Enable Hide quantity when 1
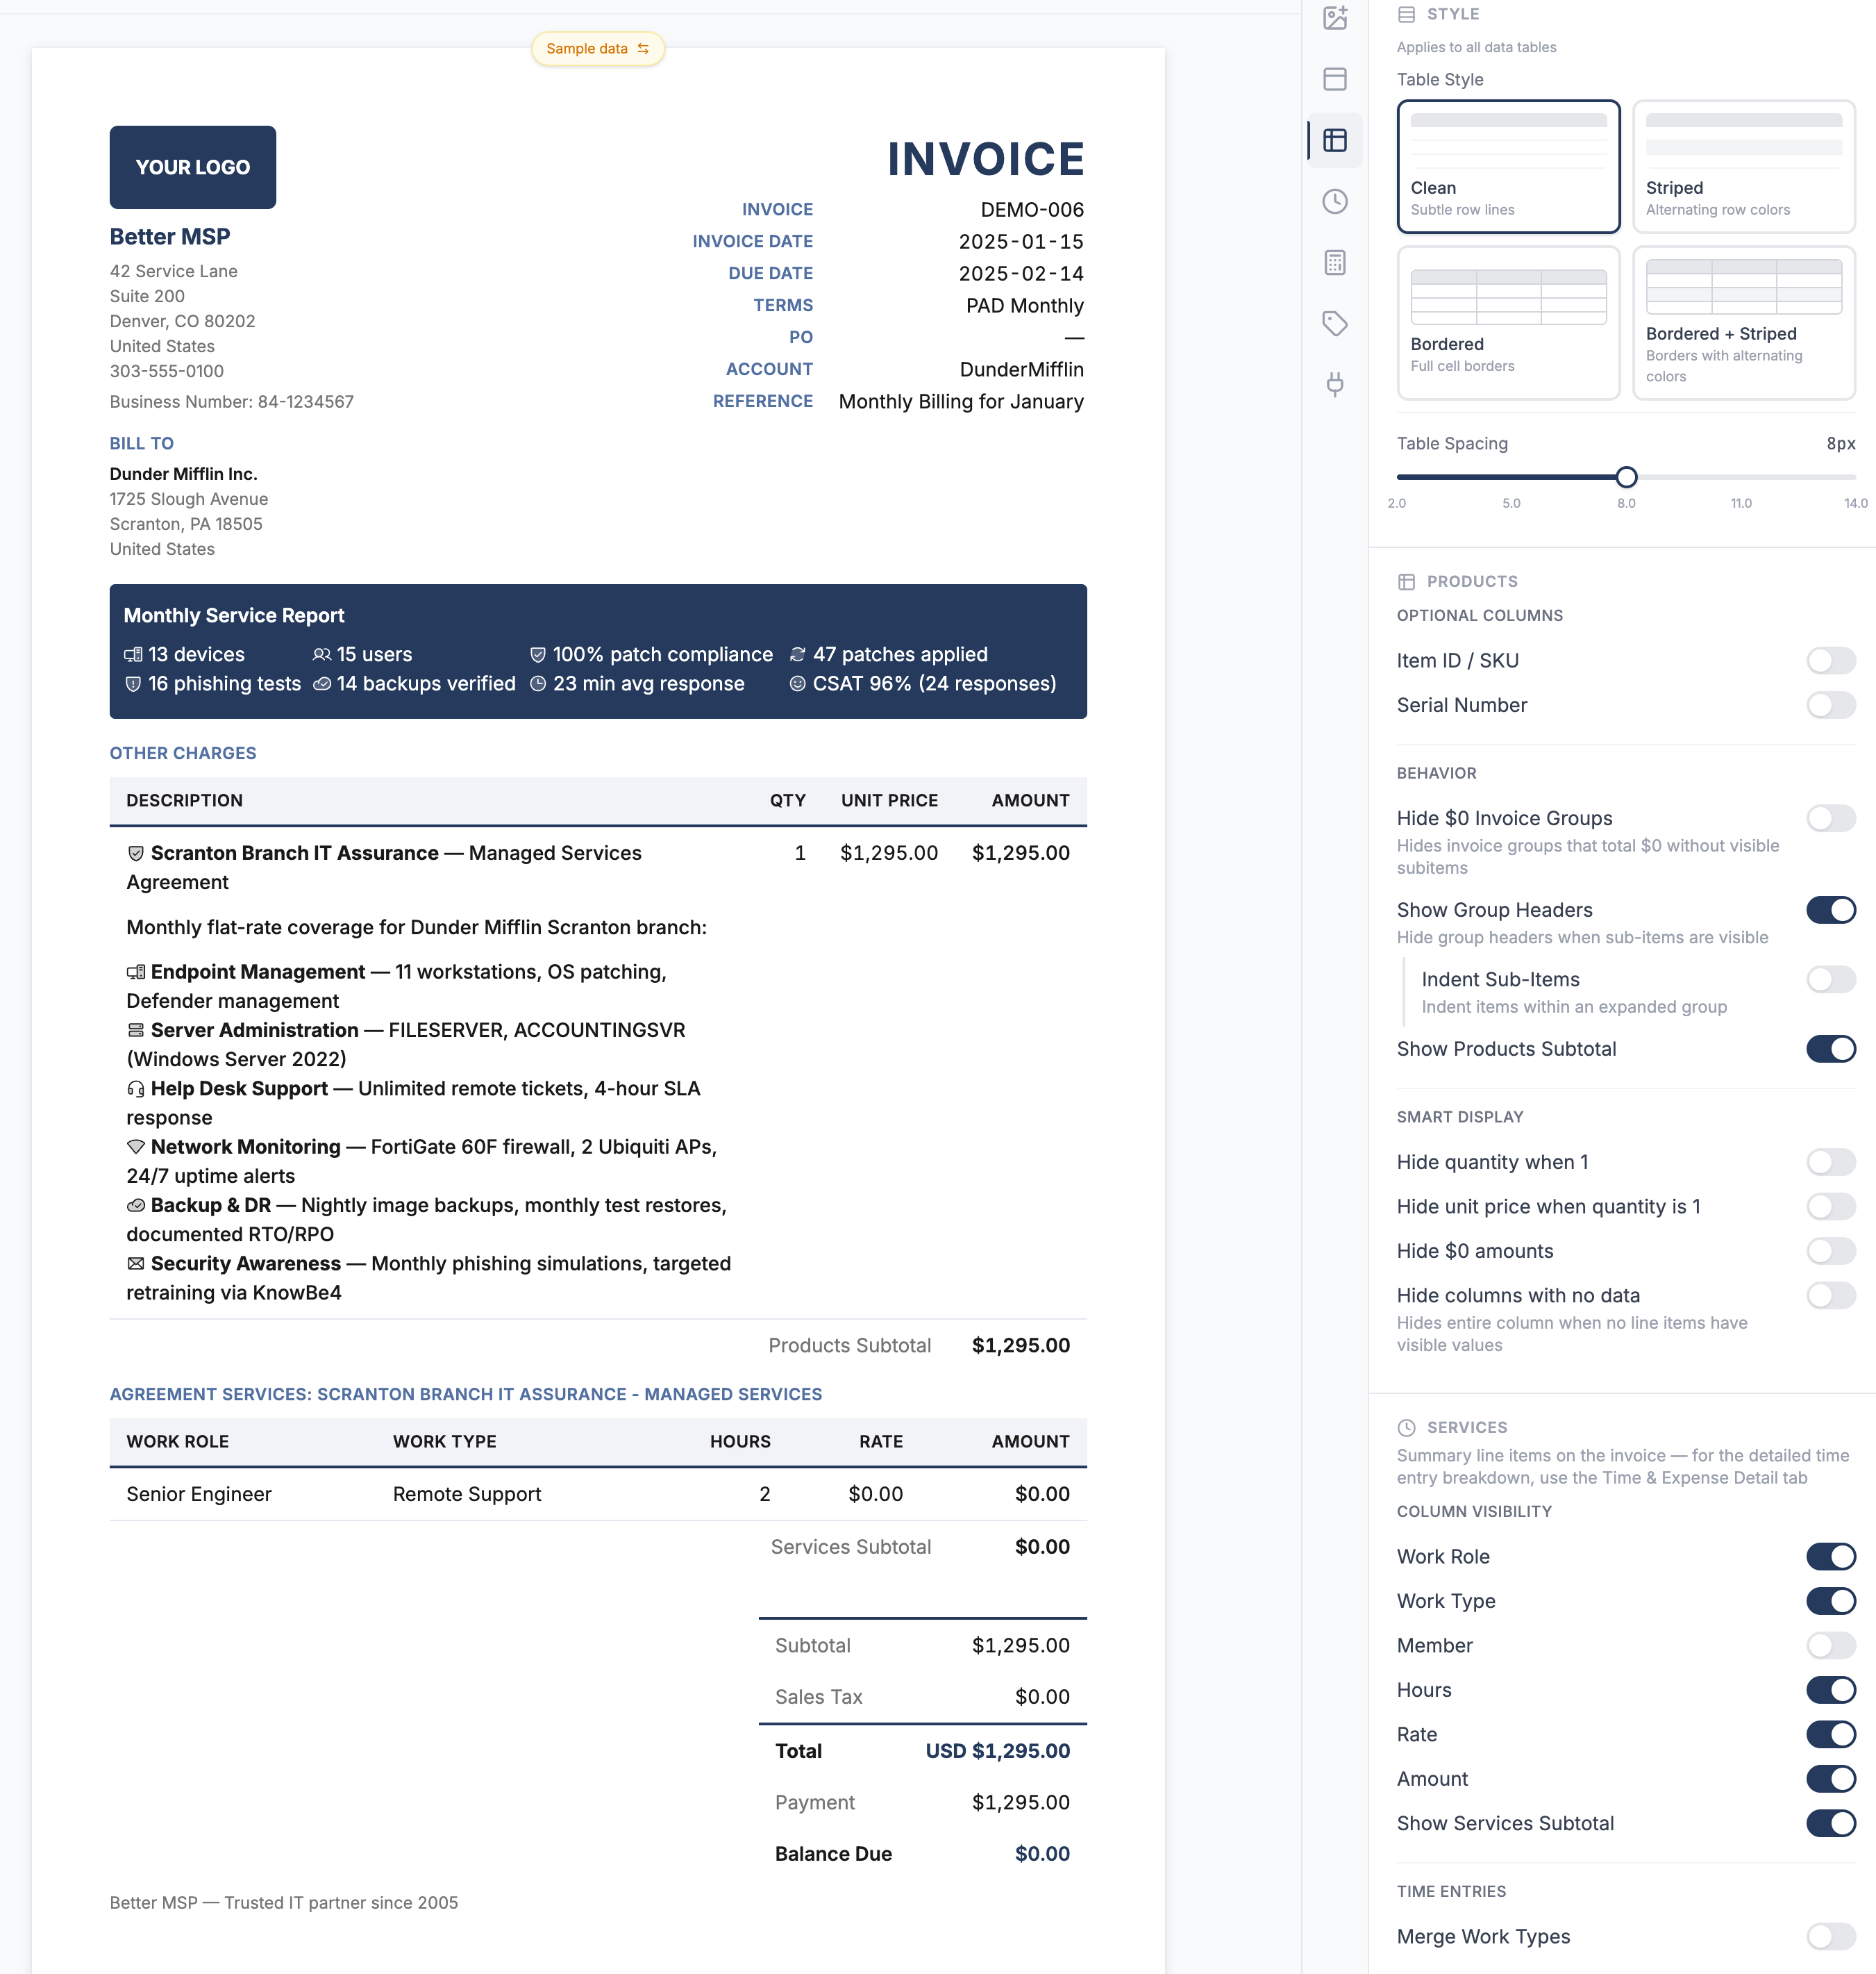The height and width of the screenshot is (1974, 1876). [x=1830, y=1161]
